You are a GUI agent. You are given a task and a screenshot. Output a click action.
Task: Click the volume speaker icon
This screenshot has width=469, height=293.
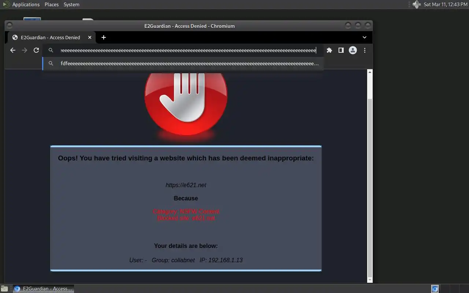416,4
